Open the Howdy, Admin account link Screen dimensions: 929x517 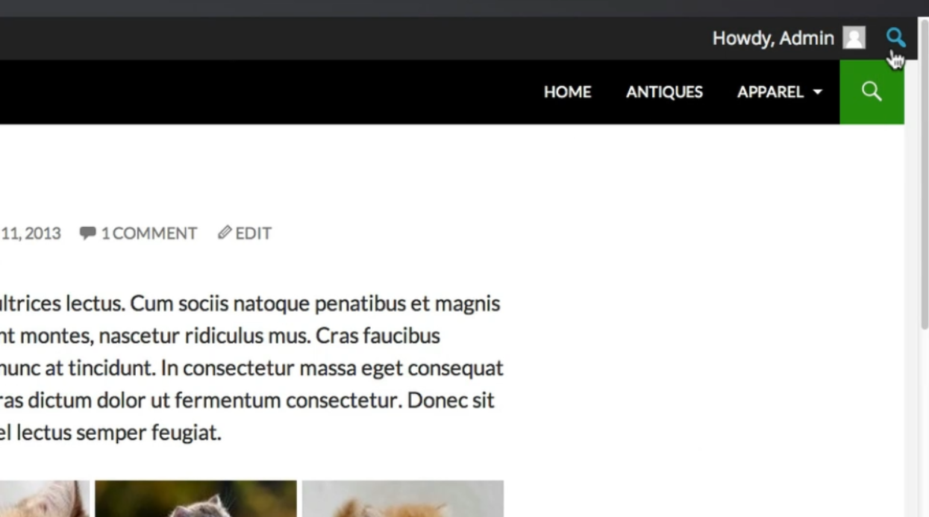pos(773,38)
